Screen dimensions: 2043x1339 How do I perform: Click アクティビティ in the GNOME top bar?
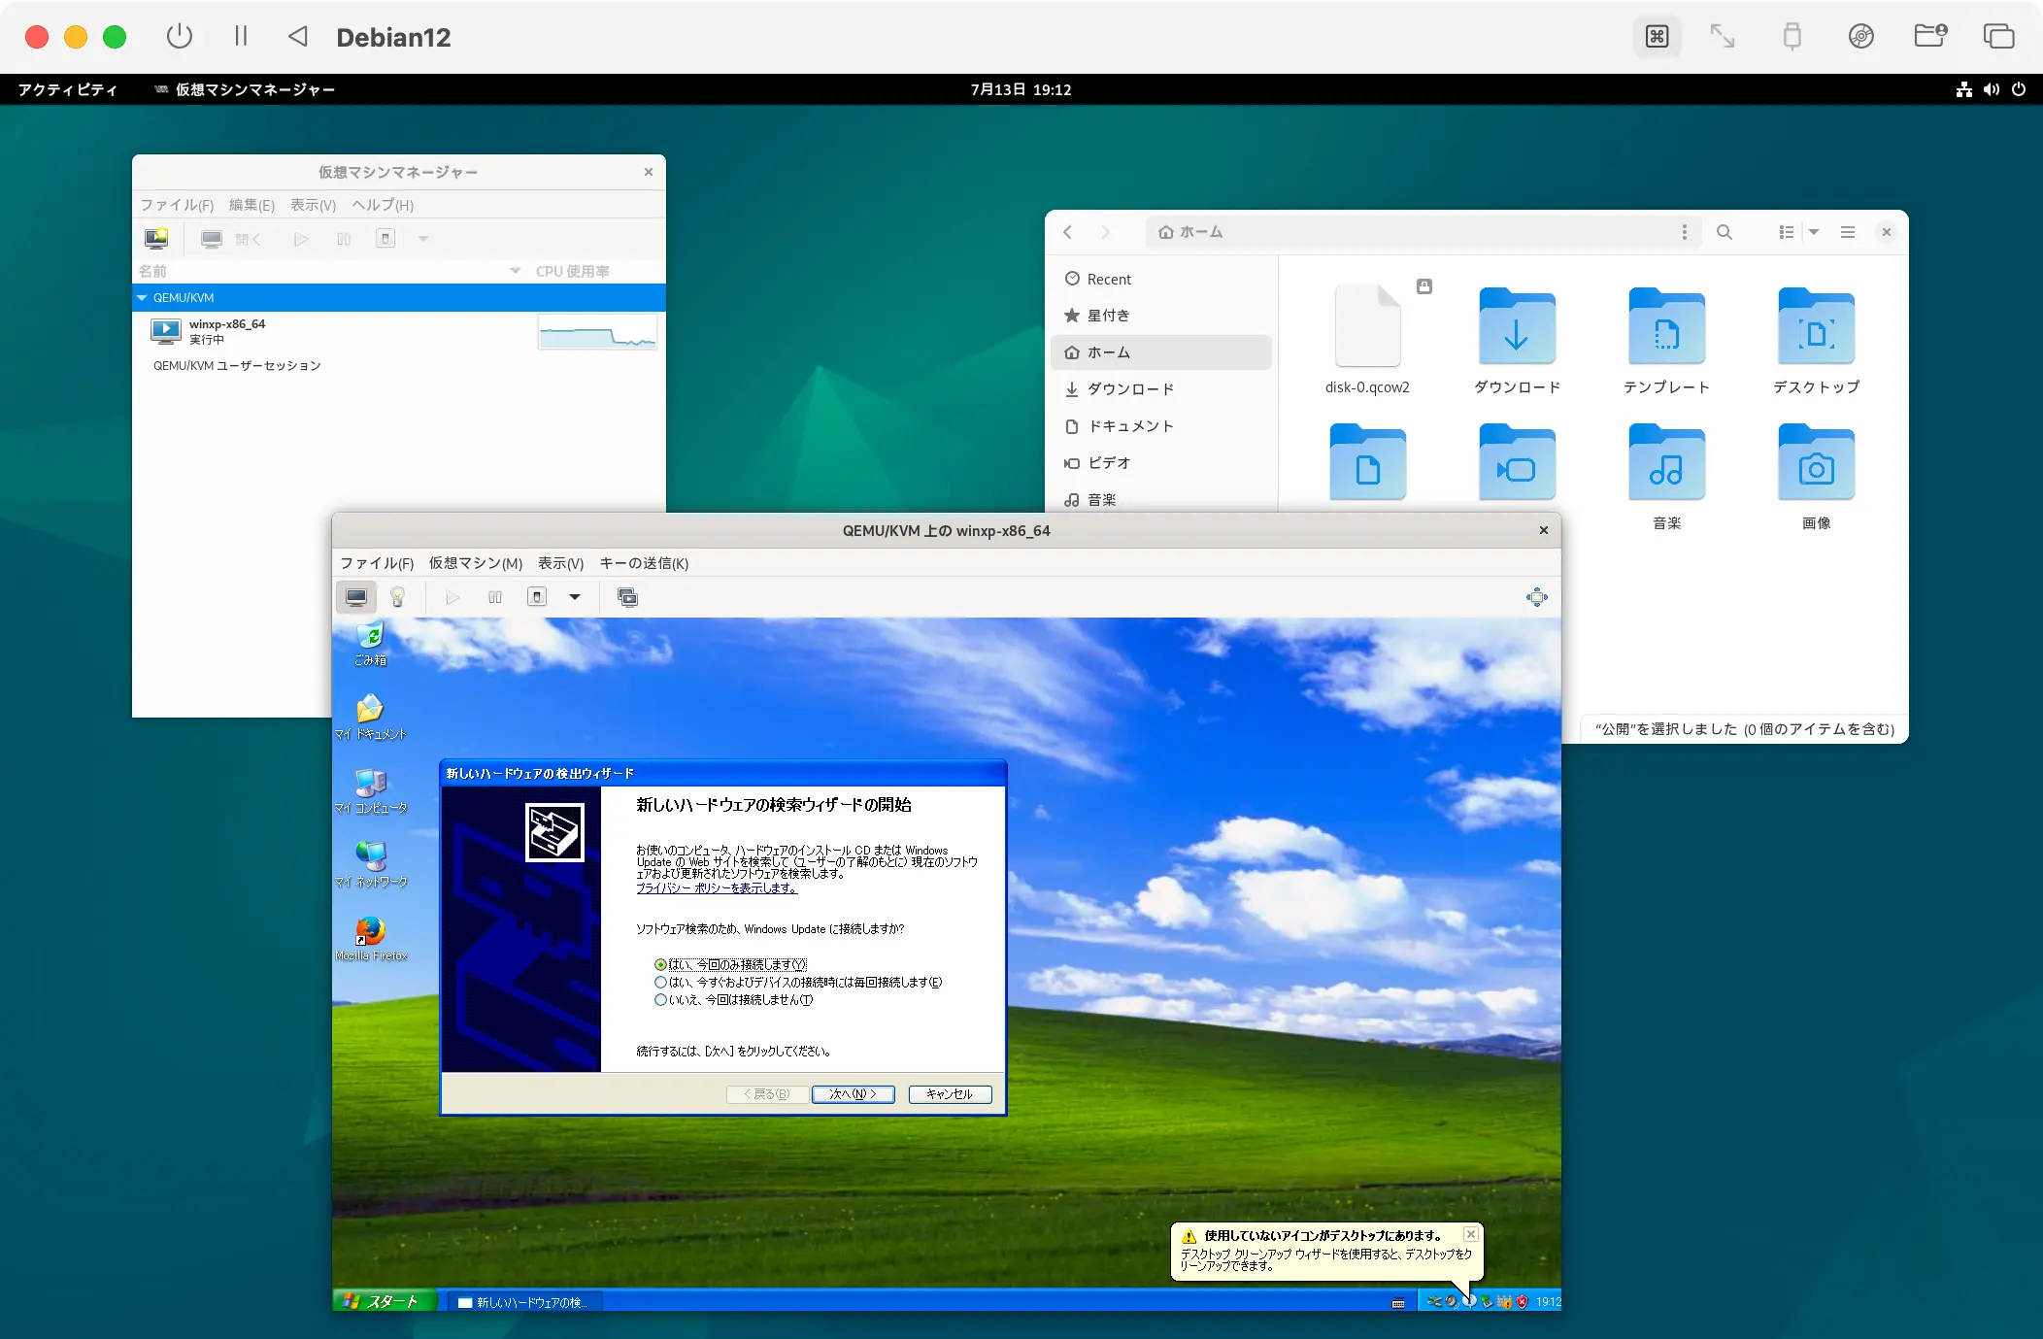(67, 89)
